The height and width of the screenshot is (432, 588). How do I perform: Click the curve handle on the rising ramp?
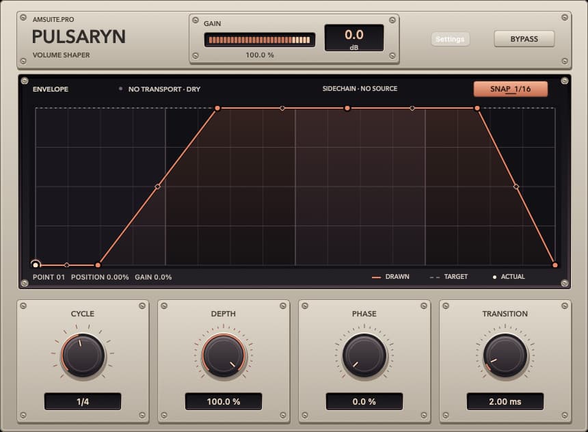[x=158, y=187]
